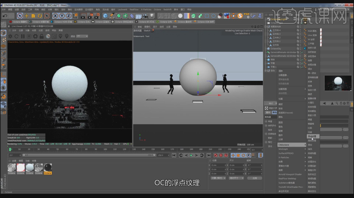
Task: Click the light bulb icon in toolbar
Action: [152, 16]
